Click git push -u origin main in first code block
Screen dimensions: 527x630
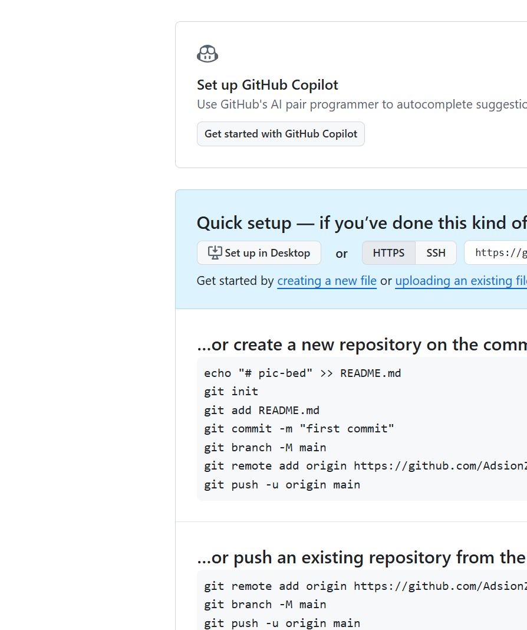tap(282, 484)
